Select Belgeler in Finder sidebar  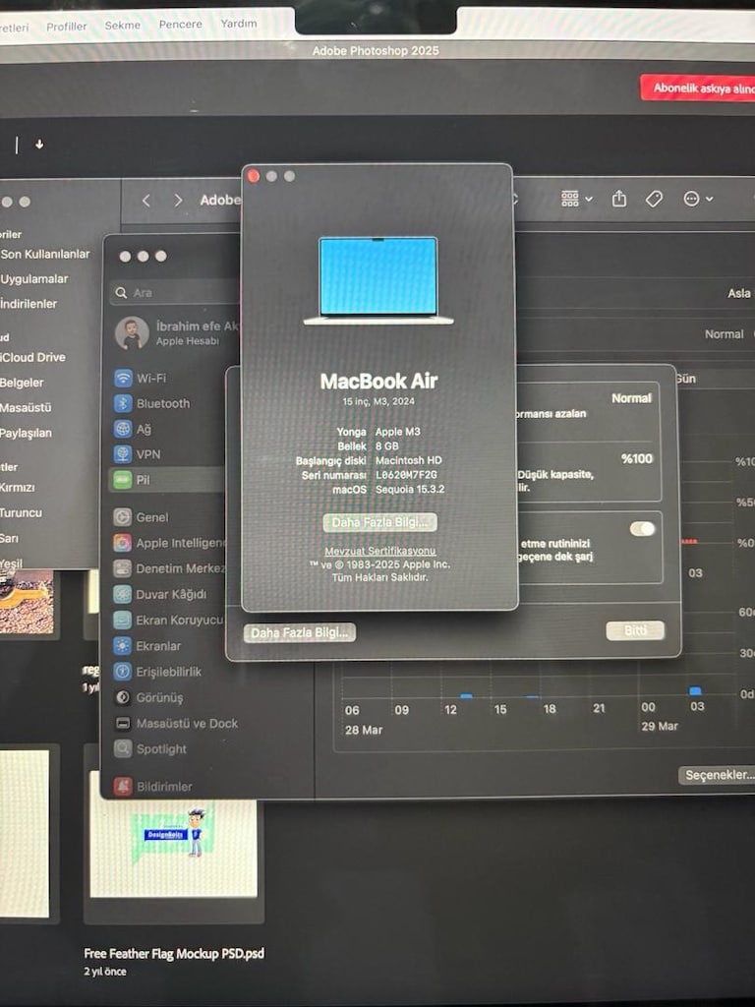coord(22,383)
